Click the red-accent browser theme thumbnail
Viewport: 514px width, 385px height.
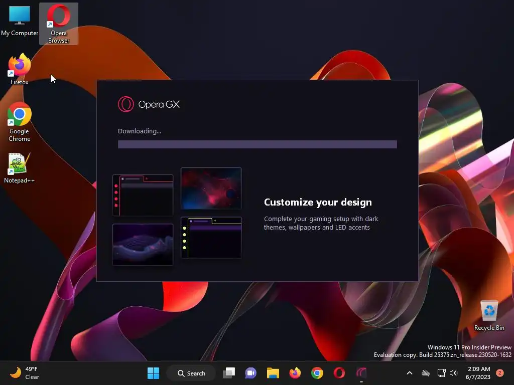[143, 196]
